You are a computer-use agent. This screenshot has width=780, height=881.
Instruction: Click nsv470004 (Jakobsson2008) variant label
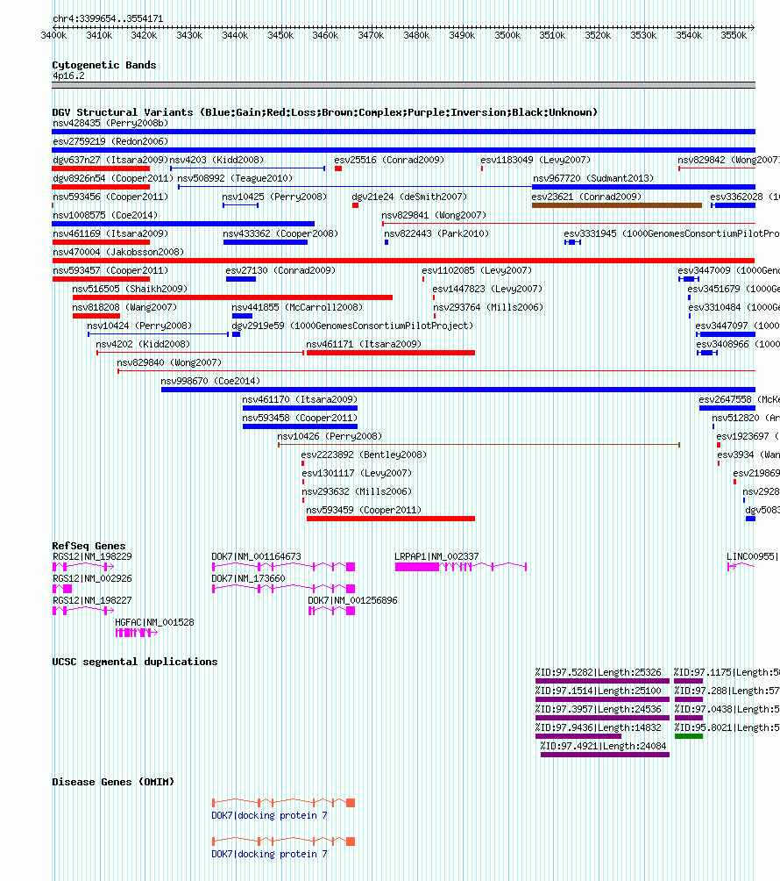click(118, 252)
